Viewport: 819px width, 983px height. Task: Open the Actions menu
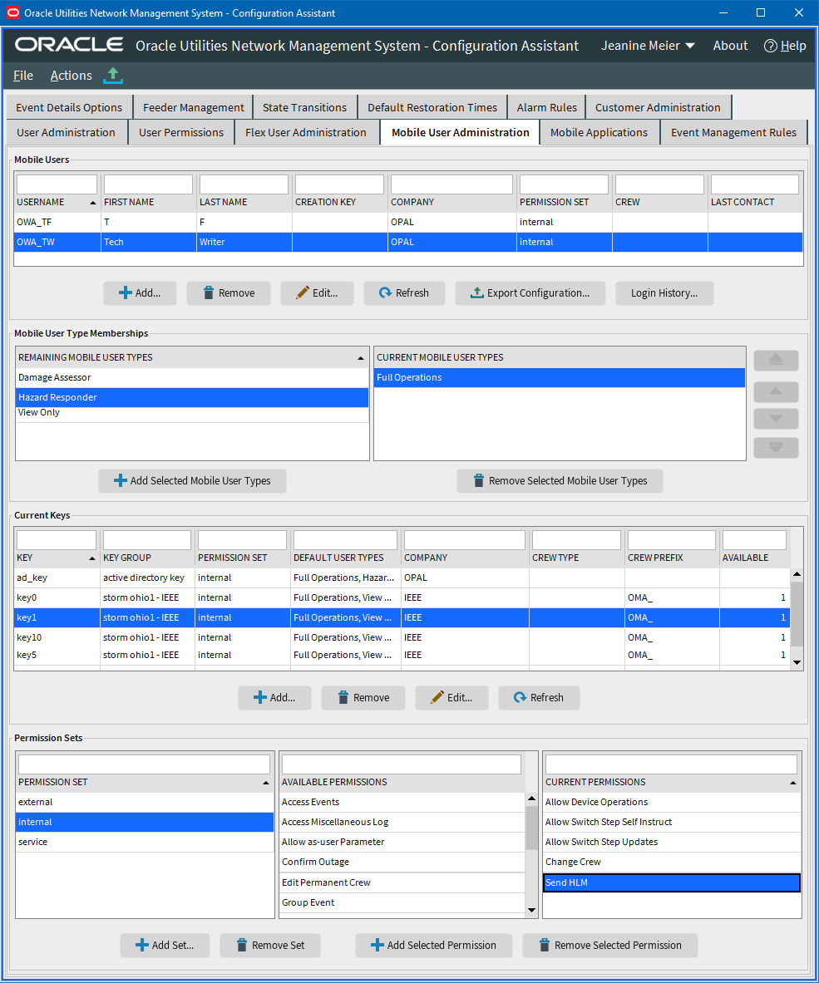(x=71, y=76)
